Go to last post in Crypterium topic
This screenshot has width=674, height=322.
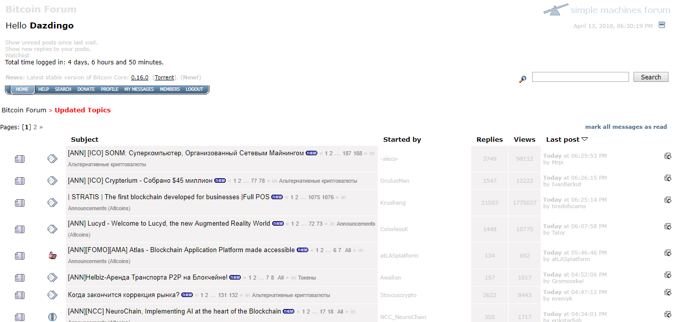(x=668, y=178)
